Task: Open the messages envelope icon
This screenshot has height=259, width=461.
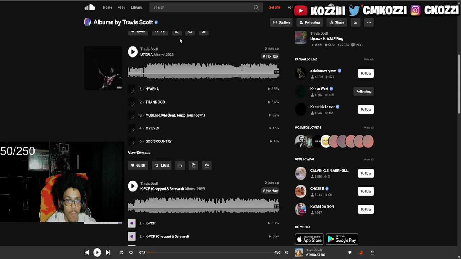Action: tap(355, 22)
